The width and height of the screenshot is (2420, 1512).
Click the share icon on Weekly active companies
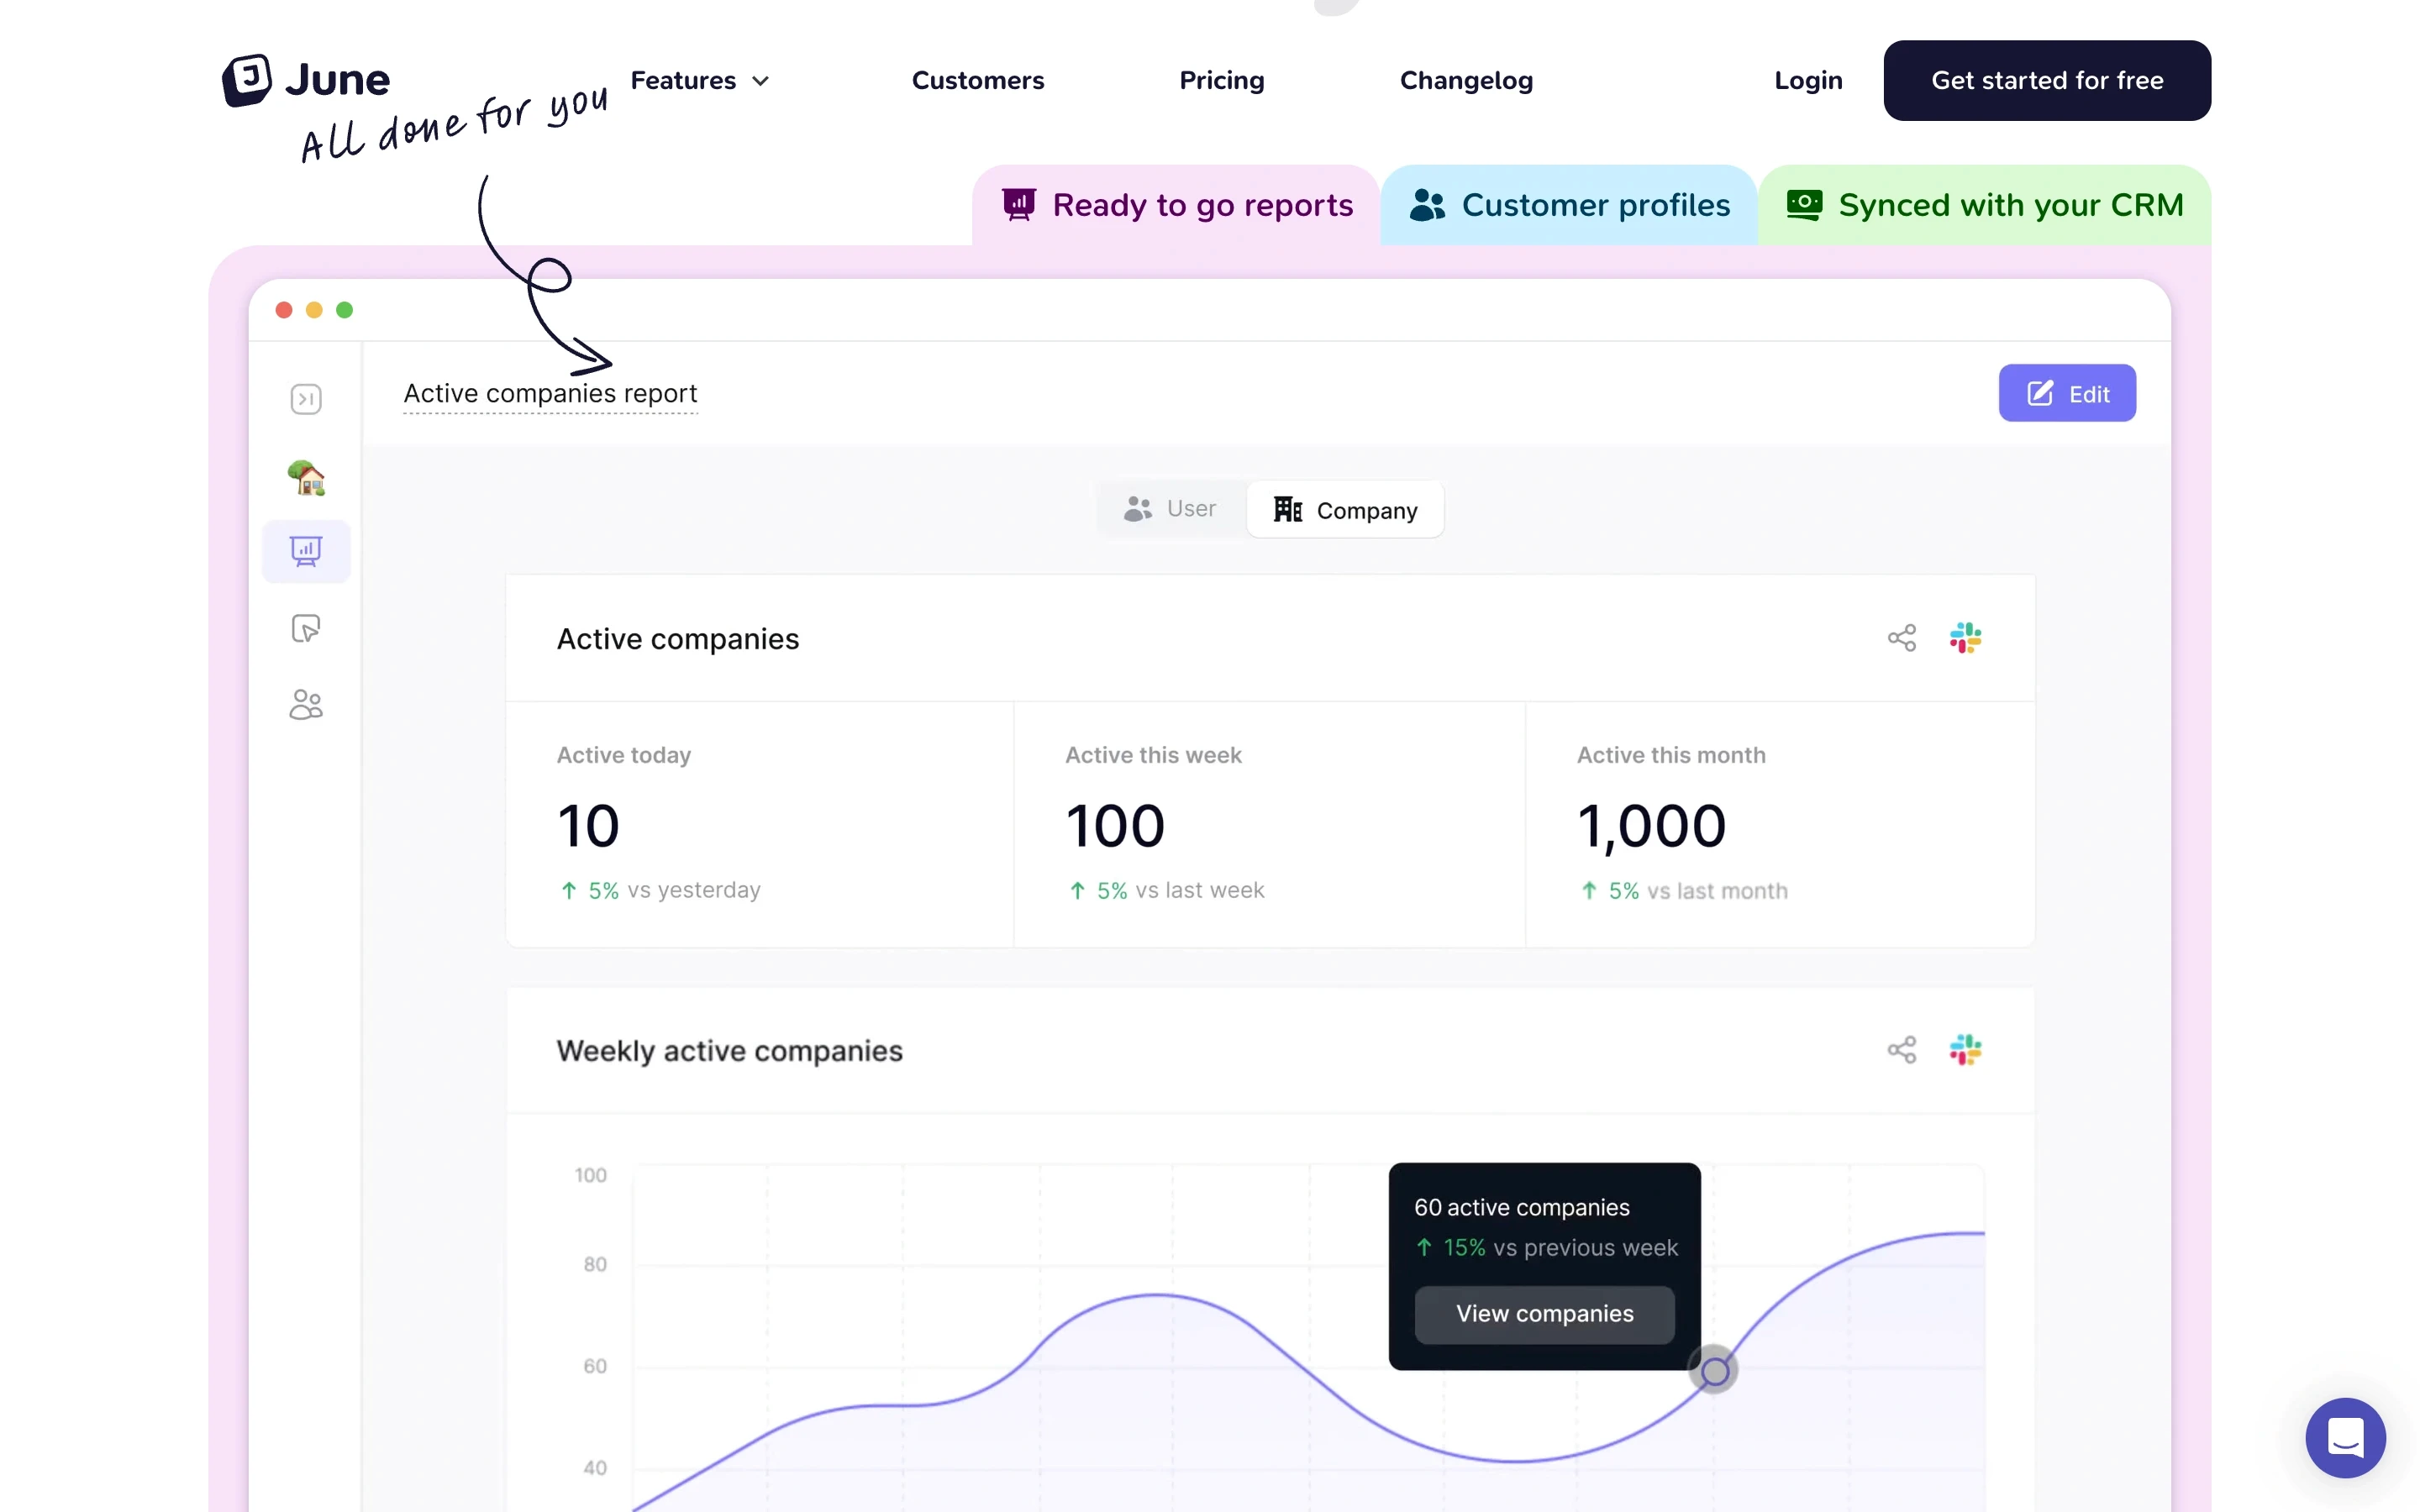pyautogui.click(x=1902, y=1048)
